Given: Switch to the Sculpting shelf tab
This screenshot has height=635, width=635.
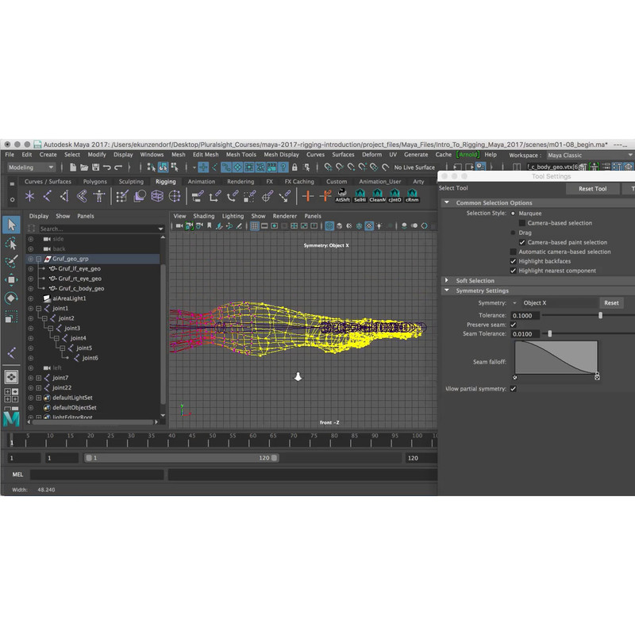Looking at the screenshot, I should pyautogui.click(x=131, y=182).
